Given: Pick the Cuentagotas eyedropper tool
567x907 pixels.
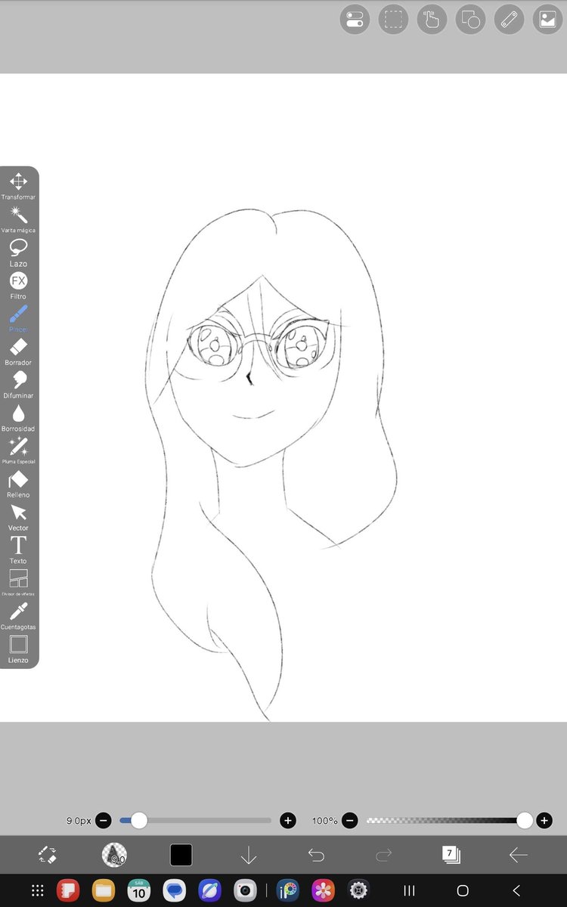Looking at the screenshot, I should point(18,616).
